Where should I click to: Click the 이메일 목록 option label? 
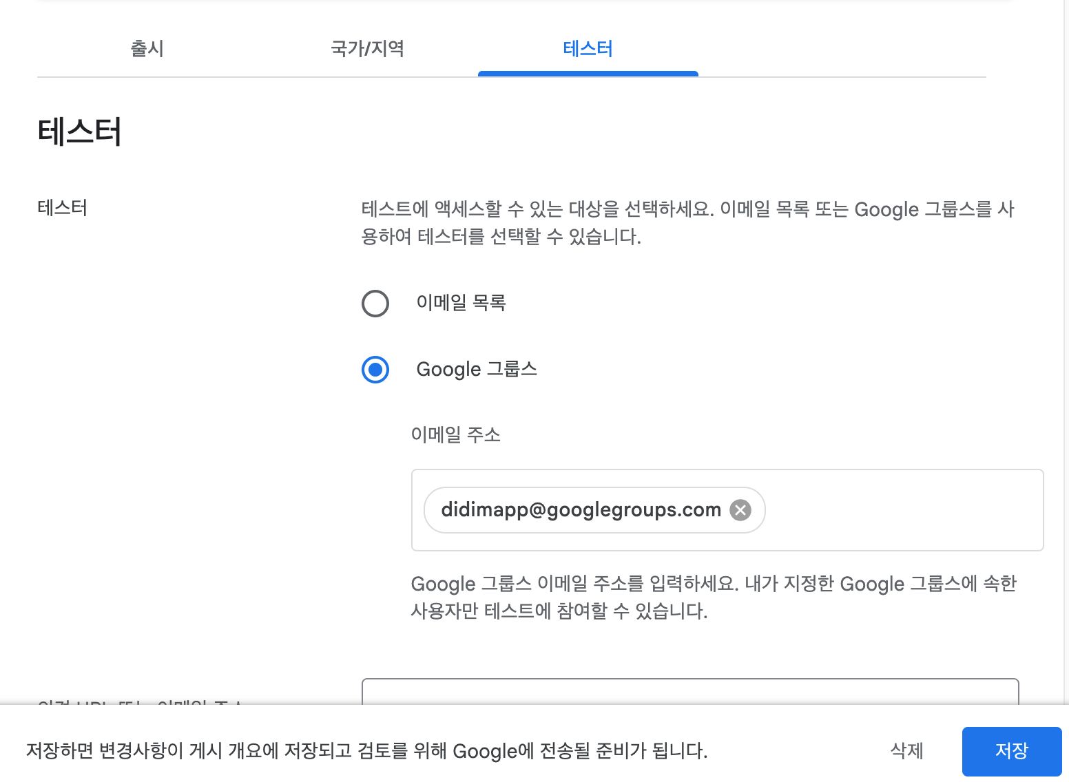[x=461, y=303]
